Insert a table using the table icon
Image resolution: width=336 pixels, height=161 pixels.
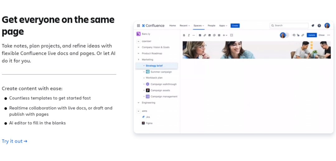[x=219, y=35]
